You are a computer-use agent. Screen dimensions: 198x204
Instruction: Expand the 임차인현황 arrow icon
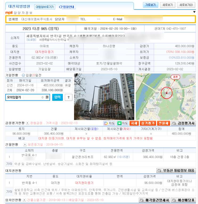24,200
